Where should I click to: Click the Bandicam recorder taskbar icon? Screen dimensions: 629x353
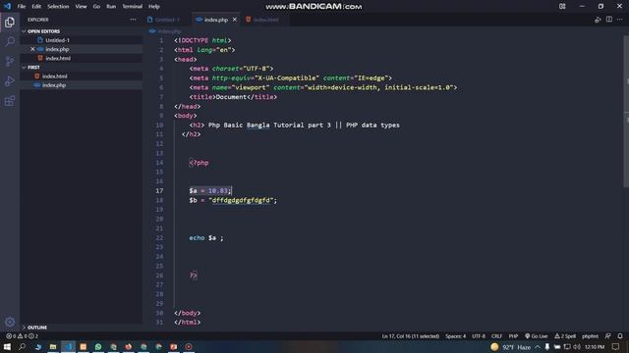(x=189, y=346)
